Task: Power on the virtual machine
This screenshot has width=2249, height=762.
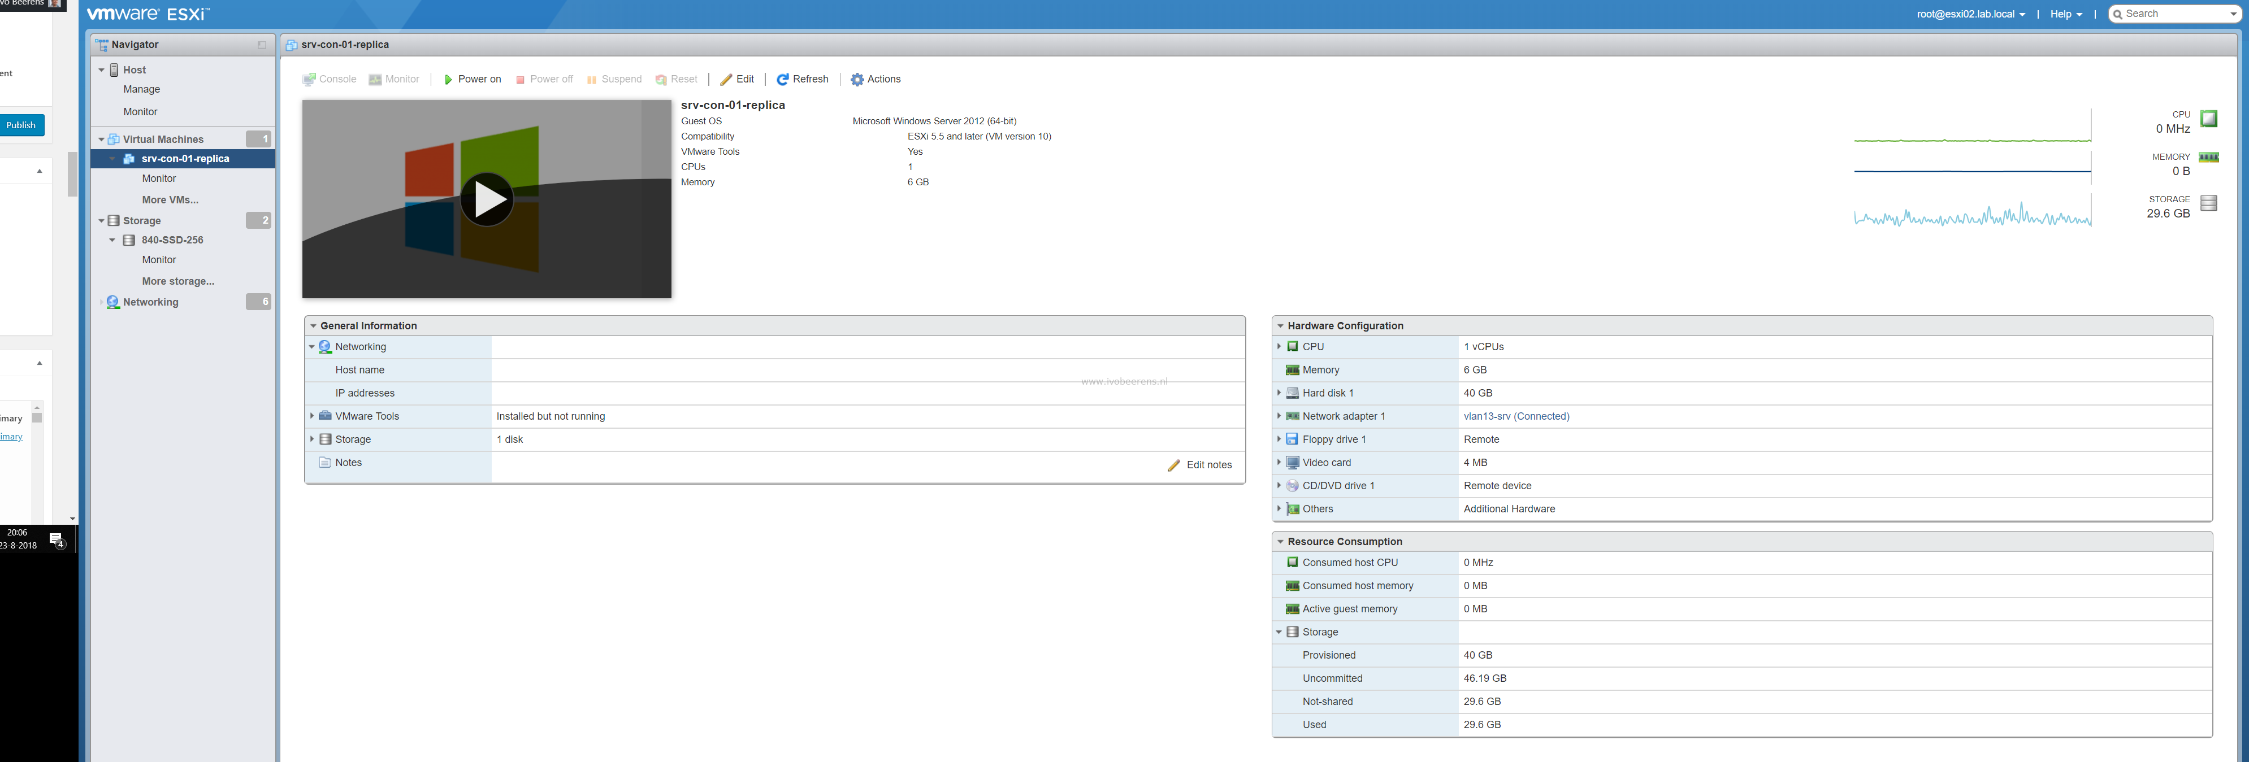Action: tap(473, 80)
